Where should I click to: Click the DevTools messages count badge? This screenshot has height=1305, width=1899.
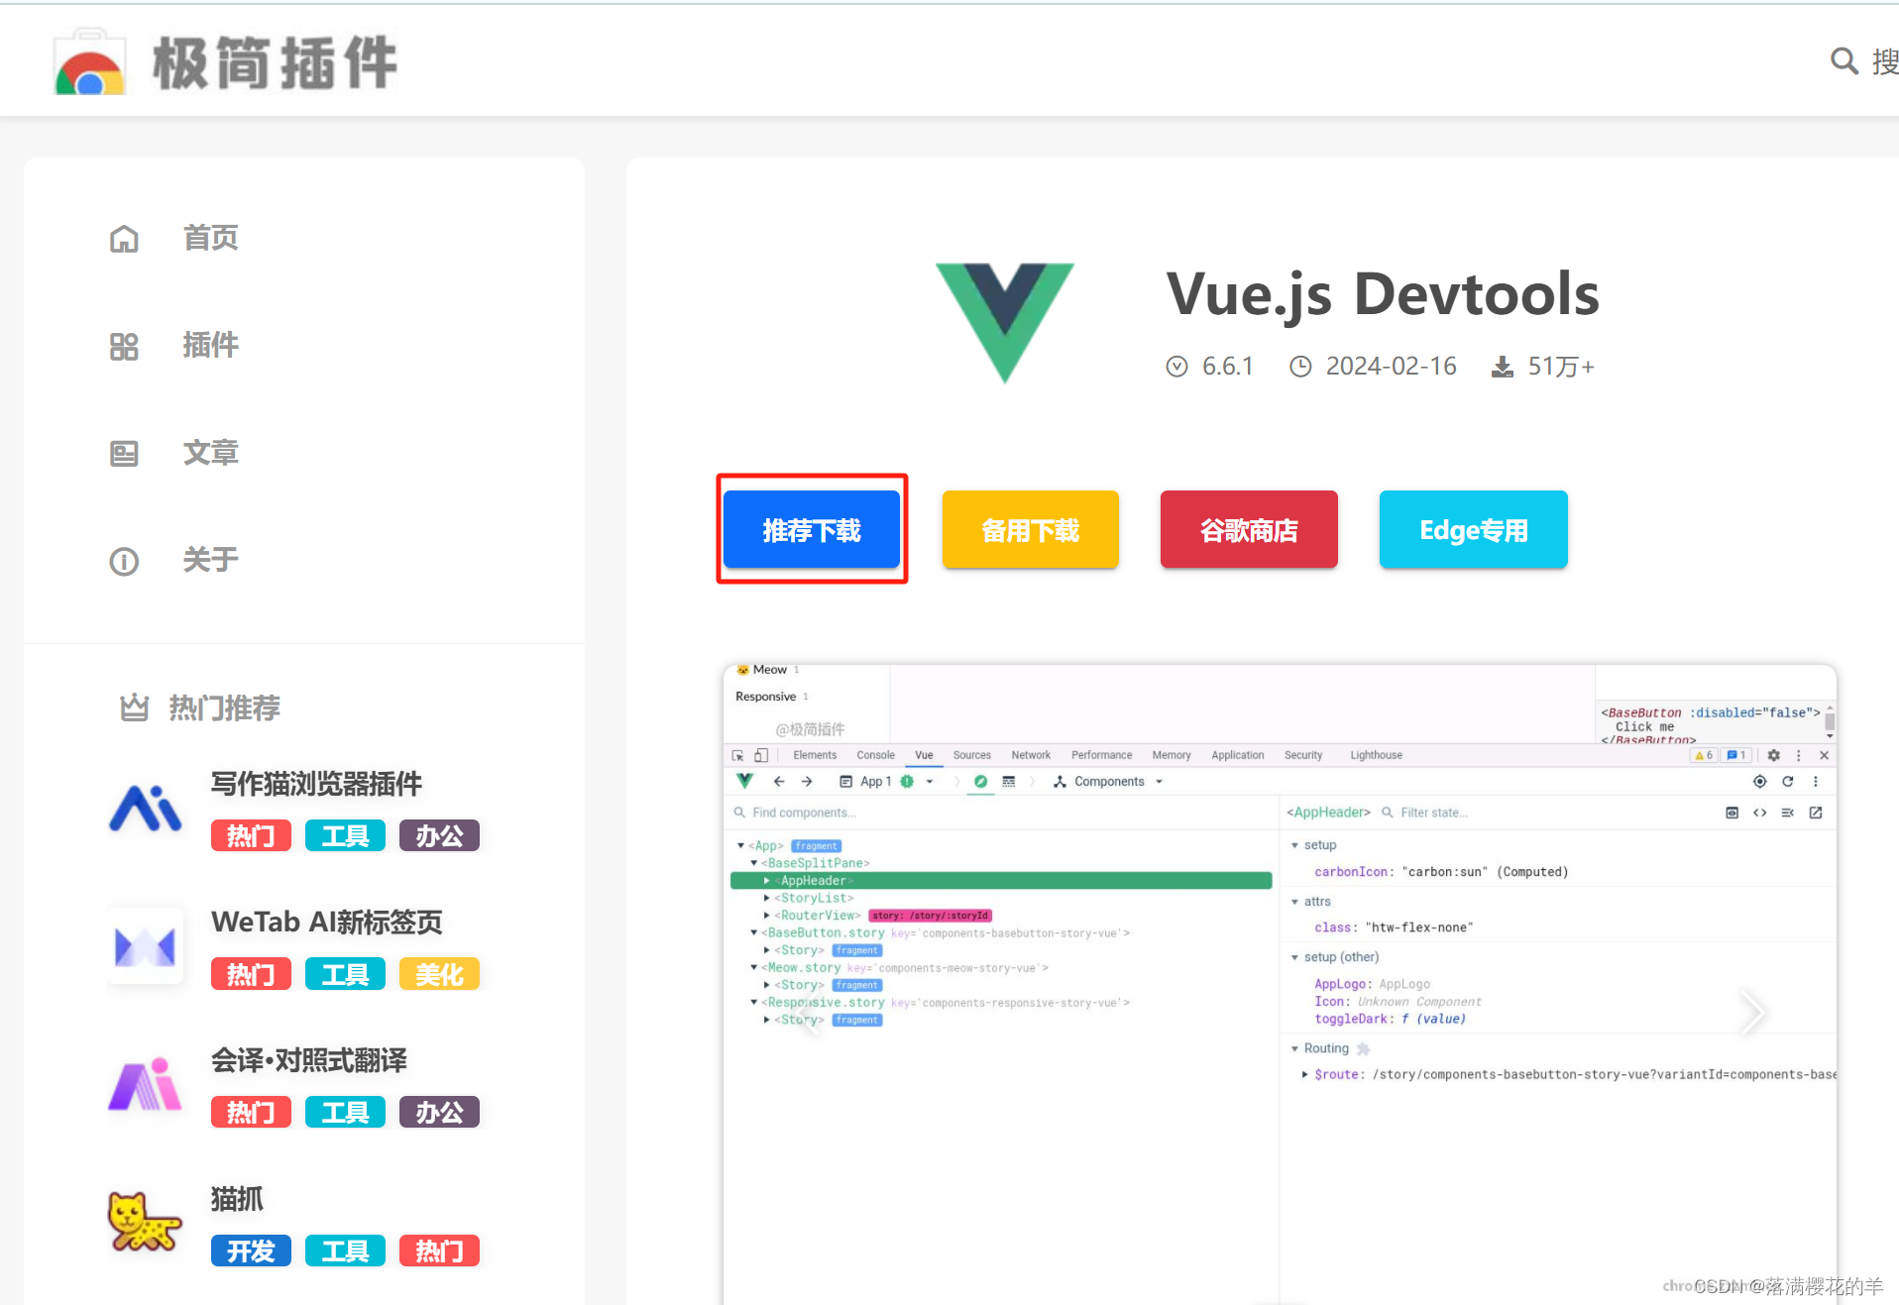tap(1736, 755)
